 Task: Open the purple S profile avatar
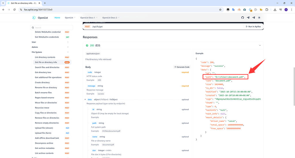286,9
